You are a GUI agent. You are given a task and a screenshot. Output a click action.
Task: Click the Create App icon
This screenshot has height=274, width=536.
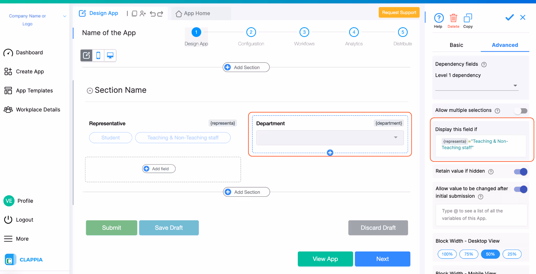point(8,72)
